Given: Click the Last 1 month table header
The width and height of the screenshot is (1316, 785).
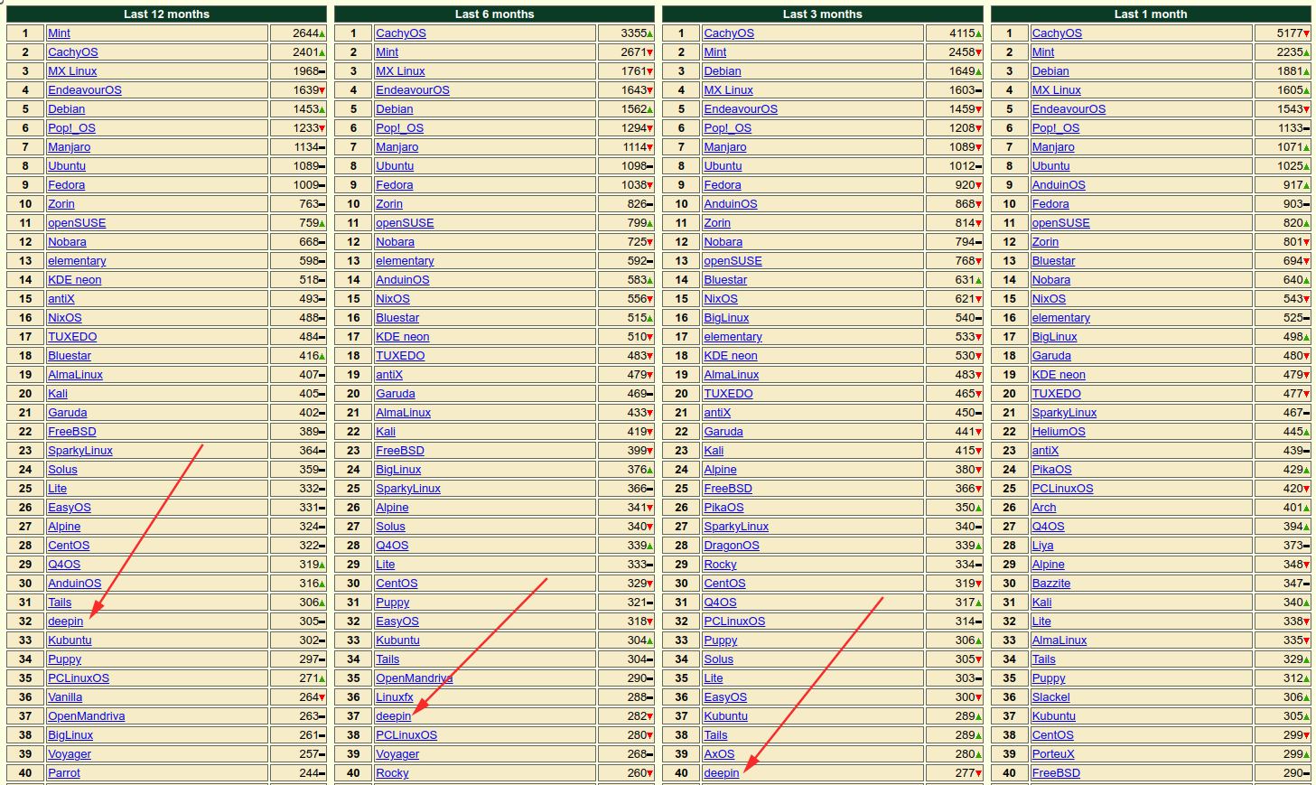Looking at the screenshot, I should coord(1150,14).
